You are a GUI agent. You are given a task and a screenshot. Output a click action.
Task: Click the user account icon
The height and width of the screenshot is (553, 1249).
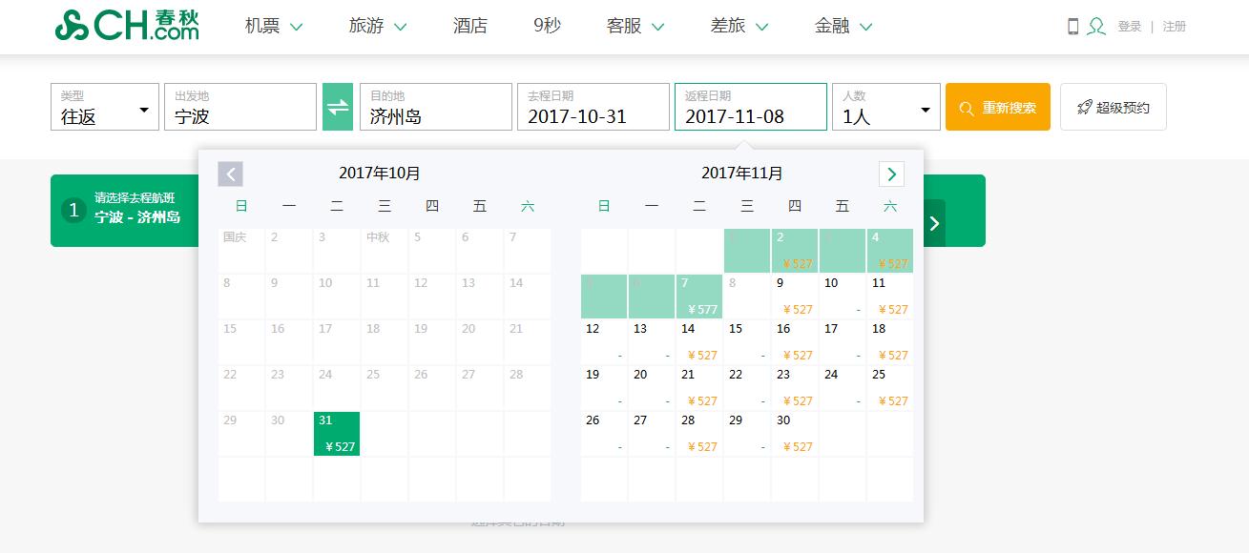pos(1096,27)
